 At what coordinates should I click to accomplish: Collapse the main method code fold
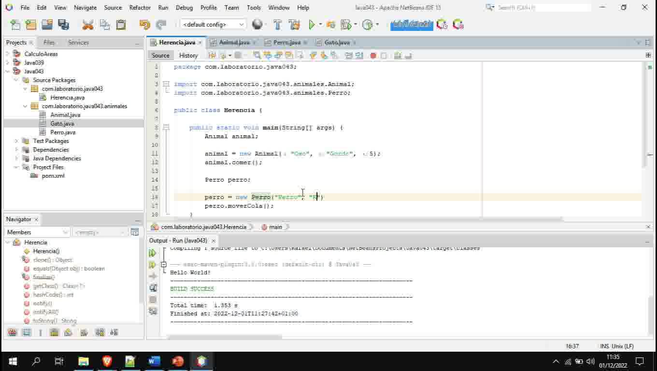click(x=166, y=128)
